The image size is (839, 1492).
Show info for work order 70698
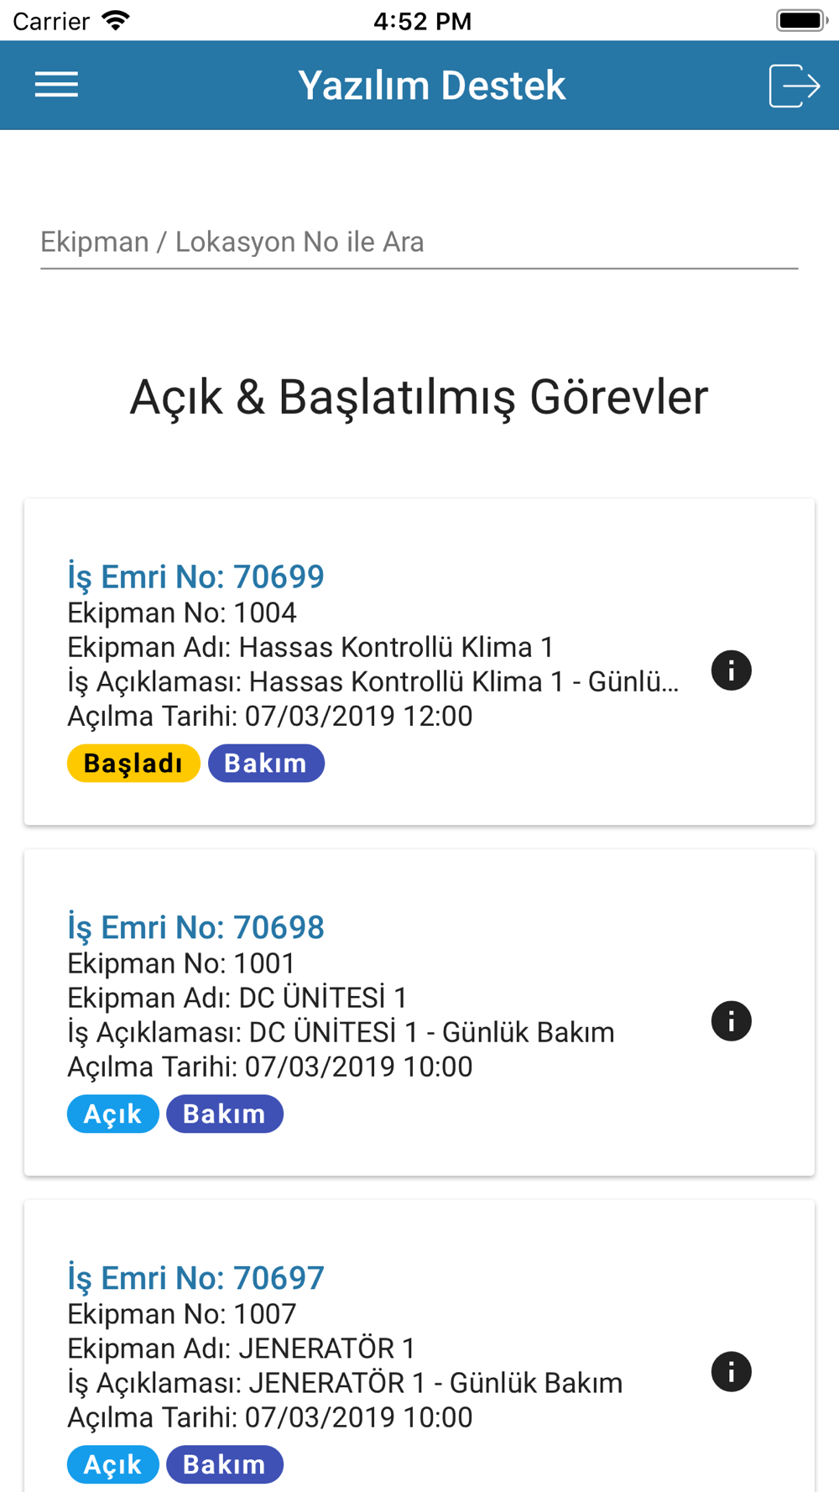point(731,1021)
